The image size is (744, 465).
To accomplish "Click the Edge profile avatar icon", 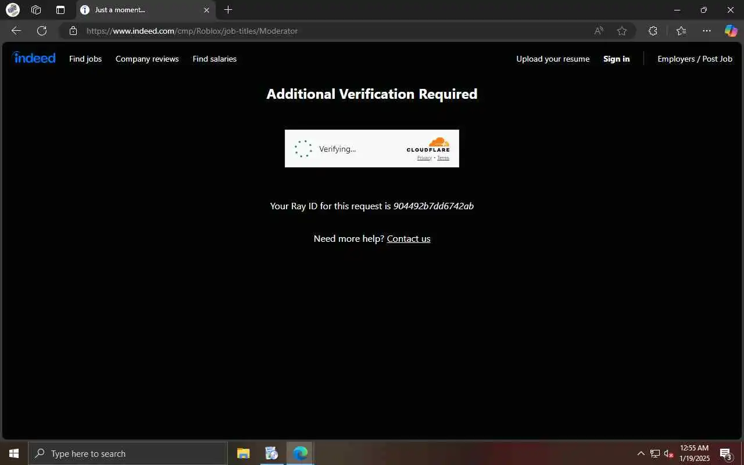I will click(x=13, y=10).
